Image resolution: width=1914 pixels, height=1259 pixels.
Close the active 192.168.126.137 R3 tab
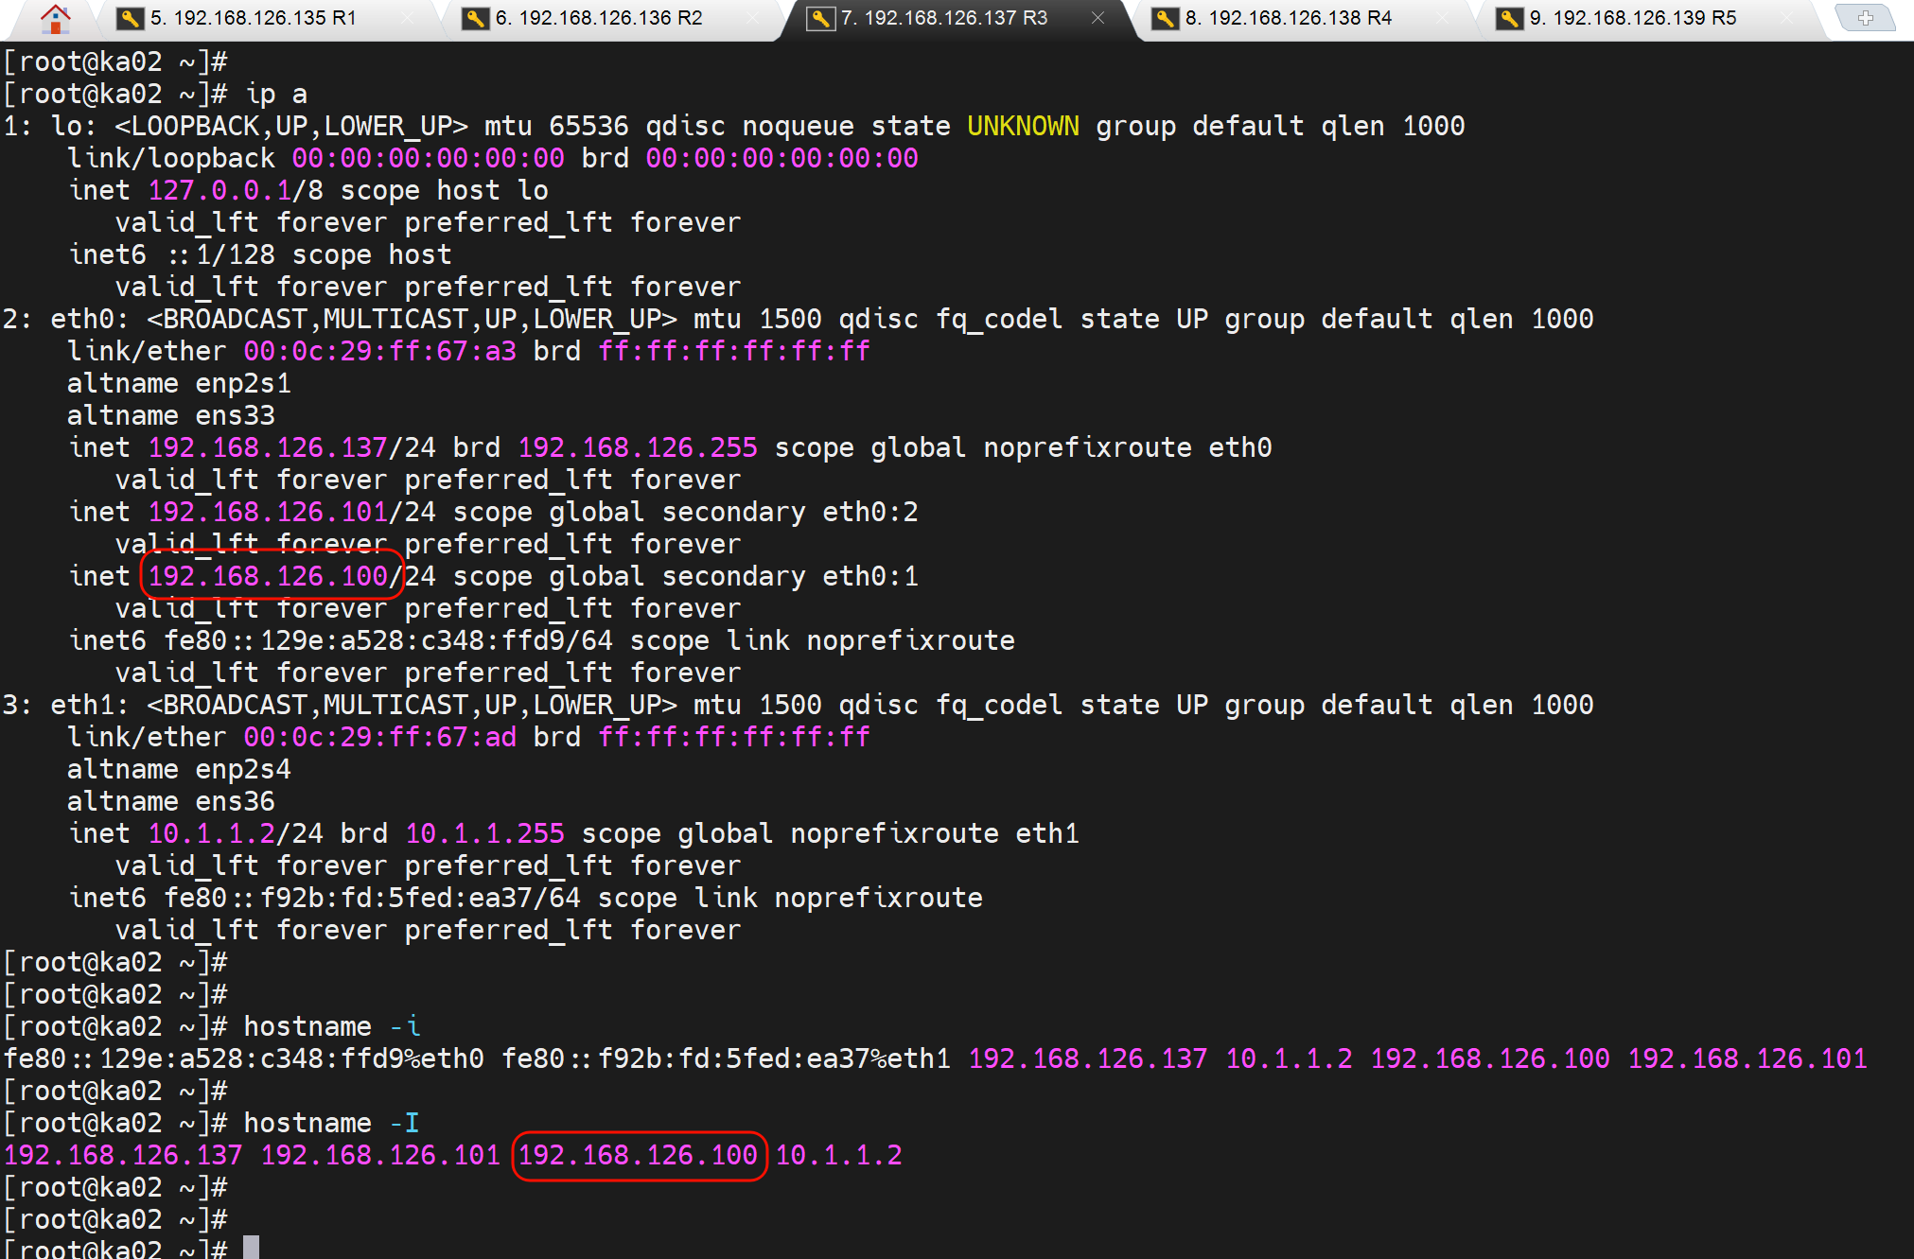(x=1097, y=18)
